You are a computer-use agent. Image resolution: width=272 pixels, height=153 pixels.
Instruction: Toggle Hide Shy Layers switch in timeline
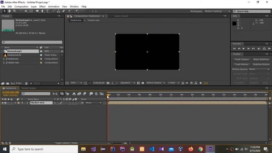[x=74, y=94]
